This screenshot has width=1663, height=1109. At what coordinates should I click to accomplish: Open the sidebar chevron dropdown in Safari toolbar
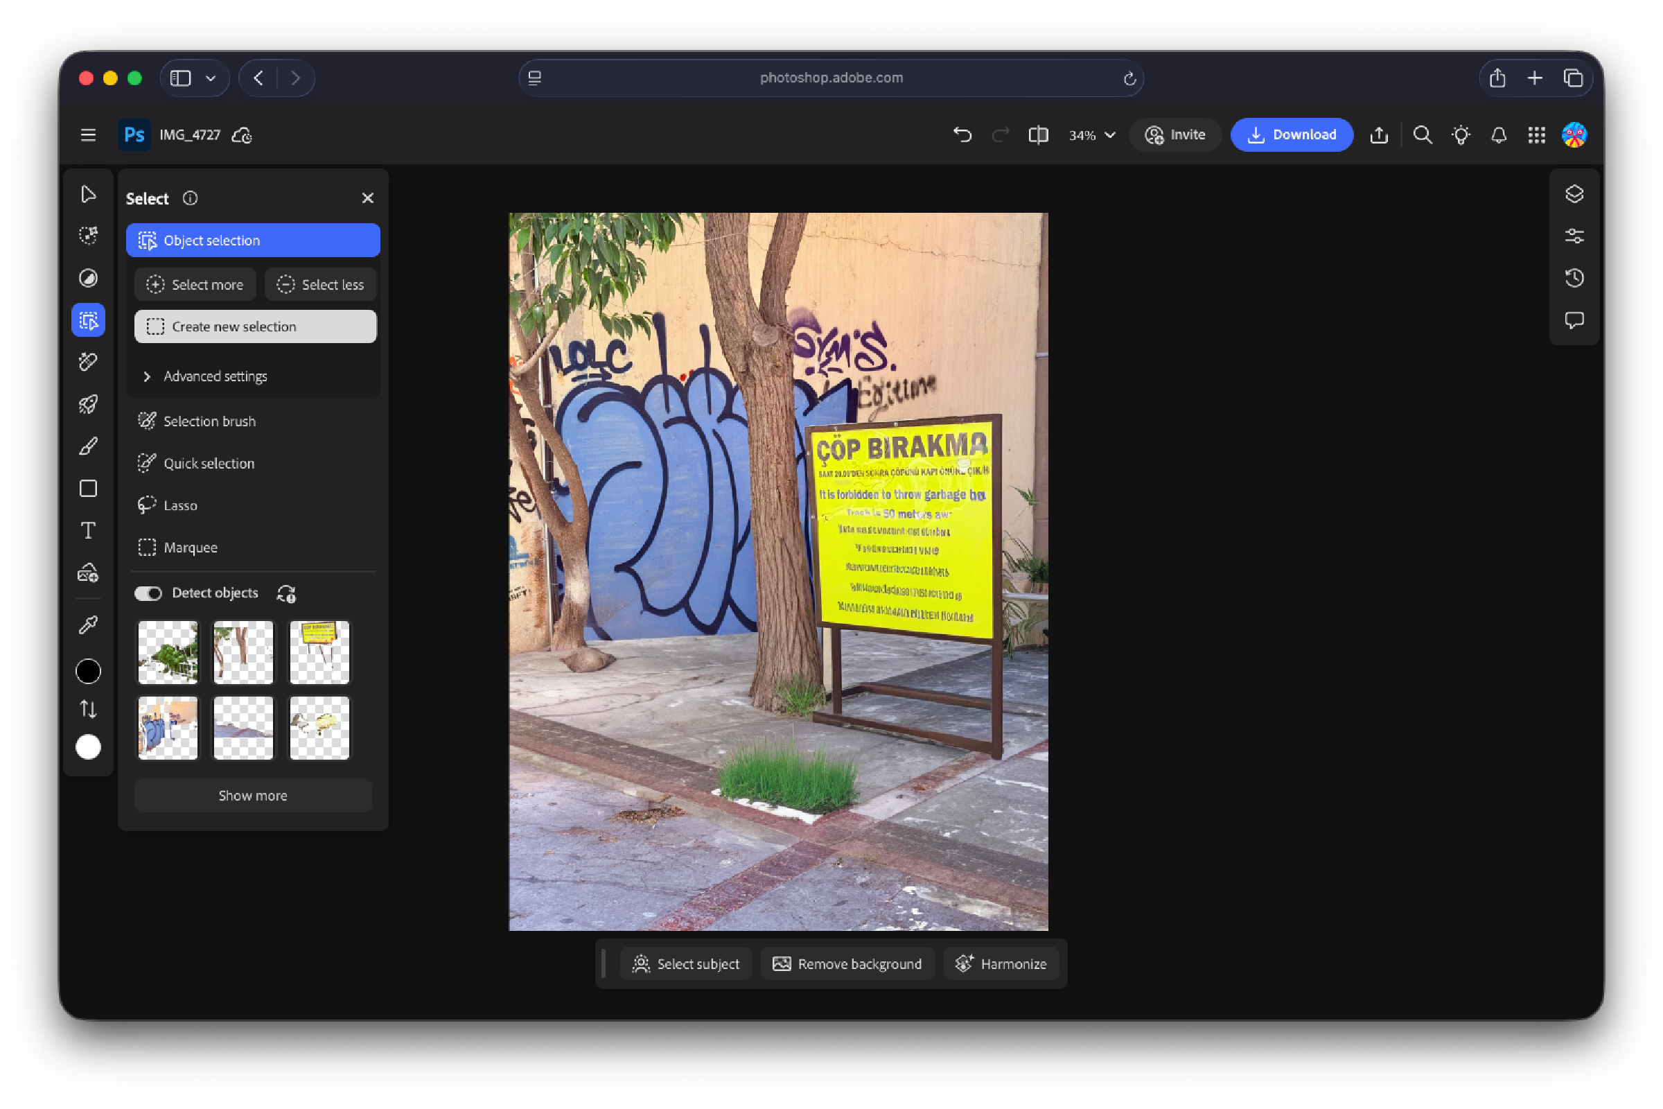click(x=211, y=78)
